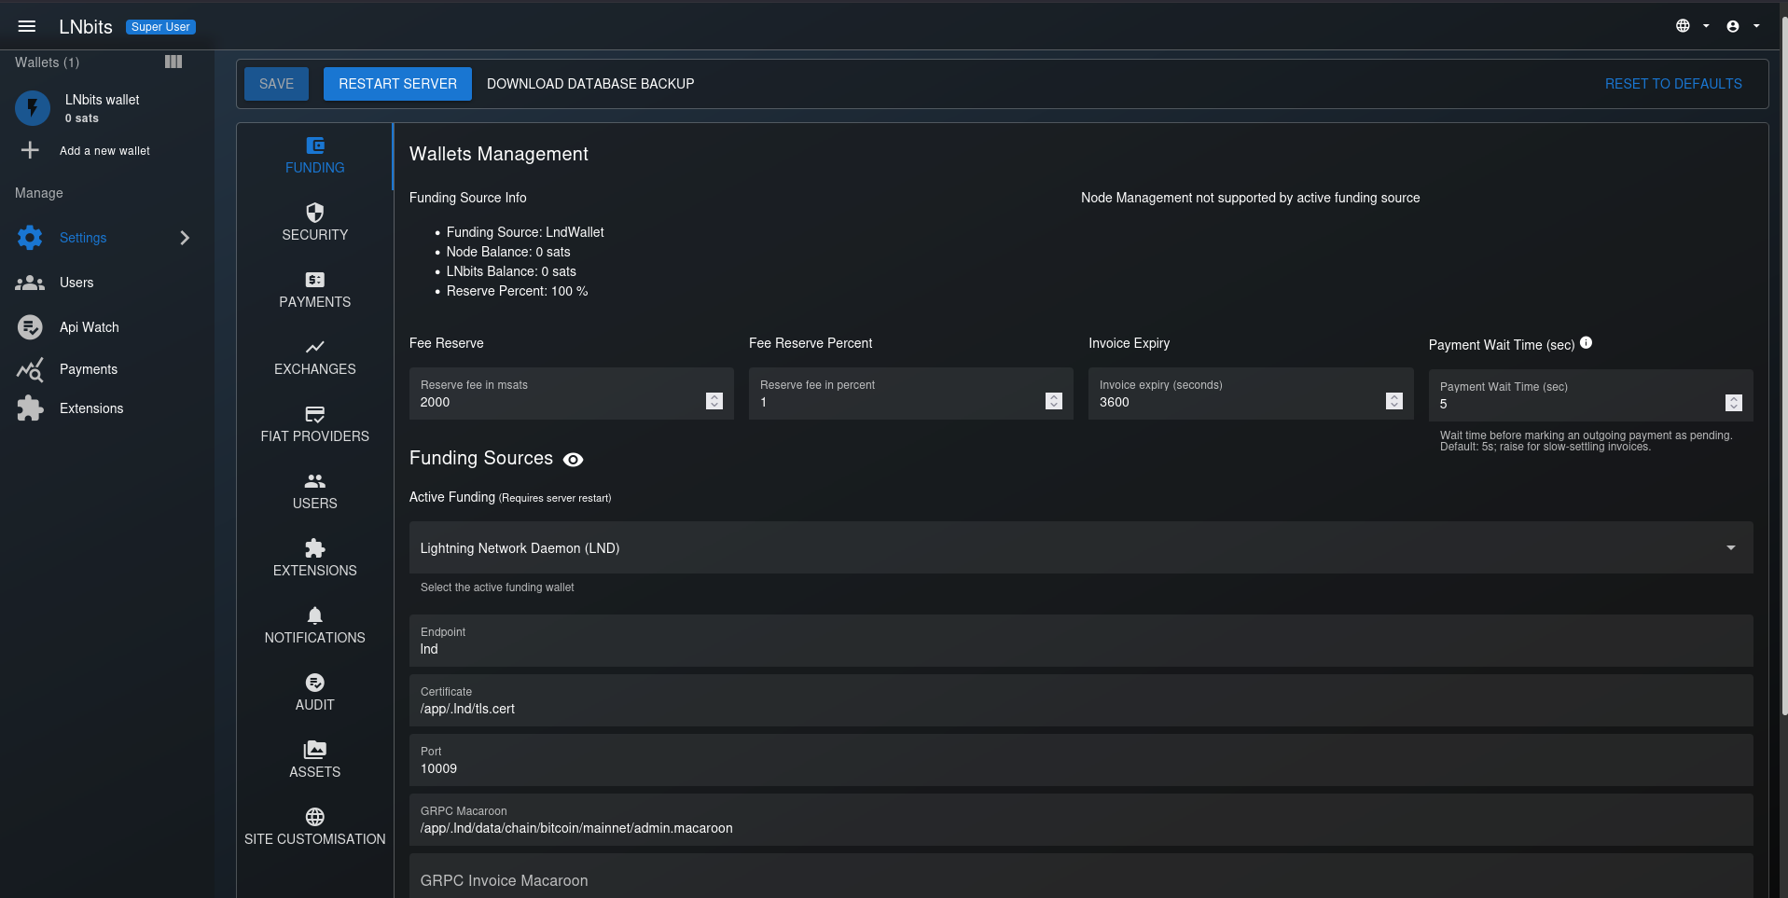Select the Security shield icon
The image size is (1788, 898).
coord(314,212)
